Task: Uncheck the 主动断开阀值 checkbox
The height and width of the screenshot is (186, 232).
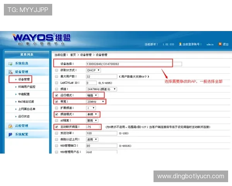Action: coord(56,127)
